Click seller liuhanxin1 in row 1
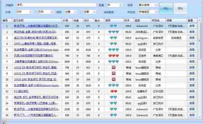The image size is (203, 124). pyautogui.click(x=142, y=26)
